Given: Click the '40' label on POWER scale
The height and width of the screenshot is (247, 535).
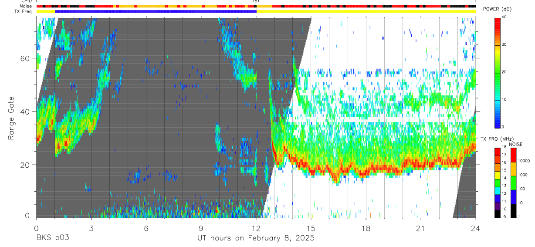Looking at the screenshot, I should coord(505,17).
